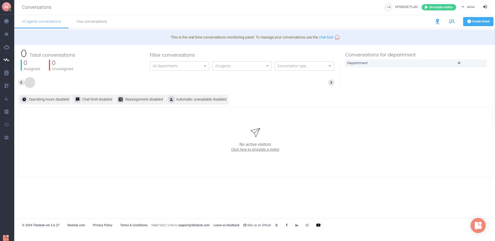This screenshot has width=495, height=241.
Task: Open the aikiwi project dropdown
Action: pyautogui.click(x=468, y=7)
